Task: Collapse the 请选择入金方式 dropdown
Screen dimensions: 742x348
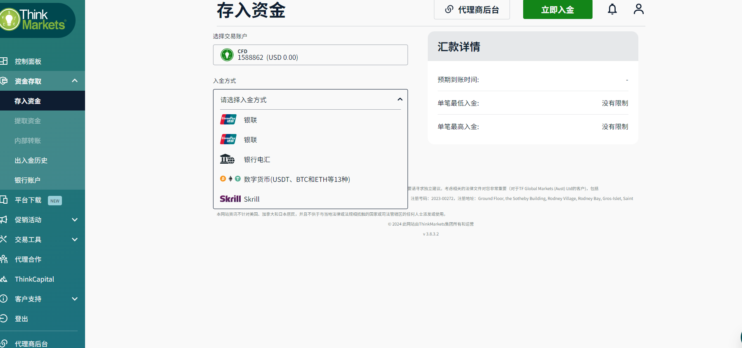Action: point(400,99)
